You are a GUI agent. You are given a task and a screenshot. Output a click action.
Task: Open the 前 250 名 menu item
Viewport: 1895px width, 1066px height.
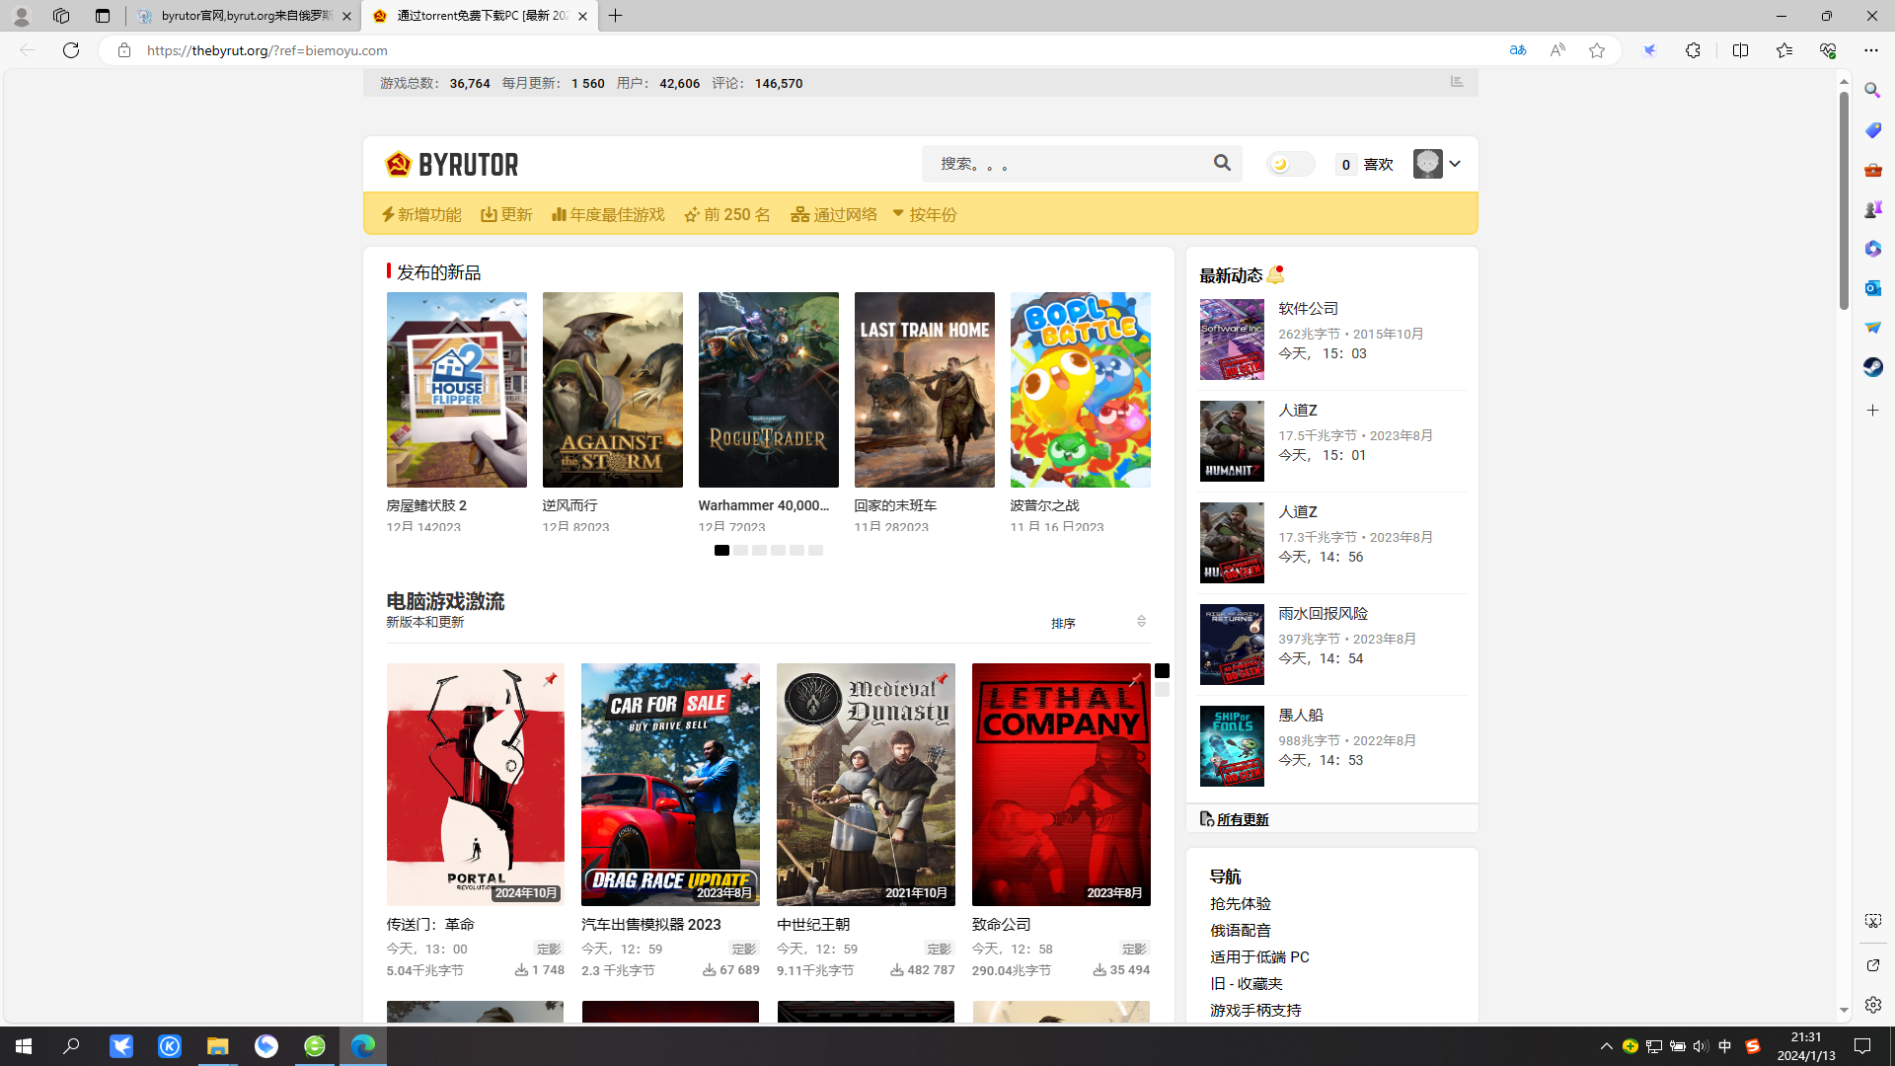pyautogui.click(x=727, y=214)
